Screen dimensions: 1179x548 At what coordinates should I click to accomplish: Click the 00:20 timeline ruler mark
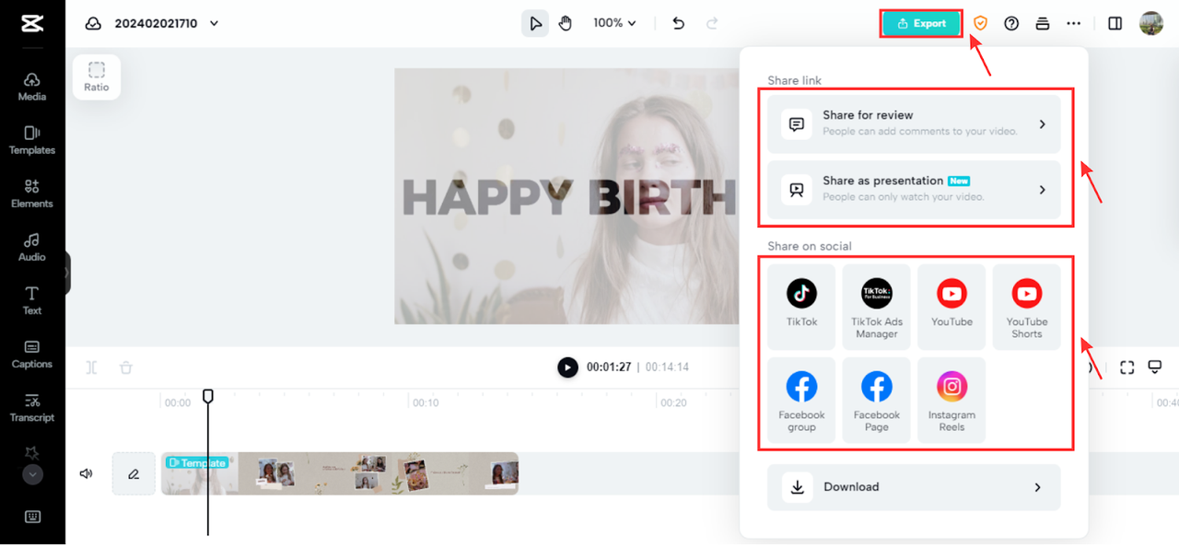[x=673, y=402]
